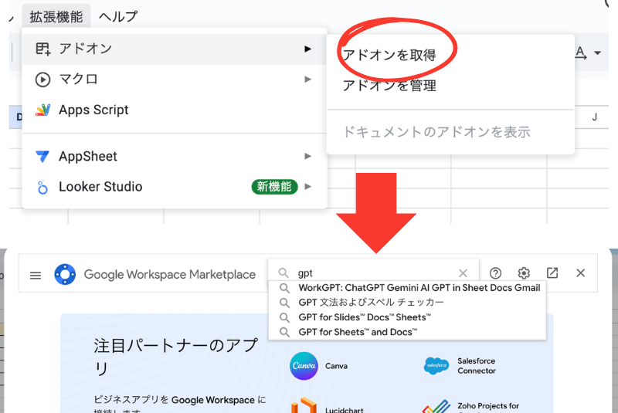Select suggestion GPT for Slides Docs Sheets
The width and height of the screenshot is (618, 413).
(407, 317)
